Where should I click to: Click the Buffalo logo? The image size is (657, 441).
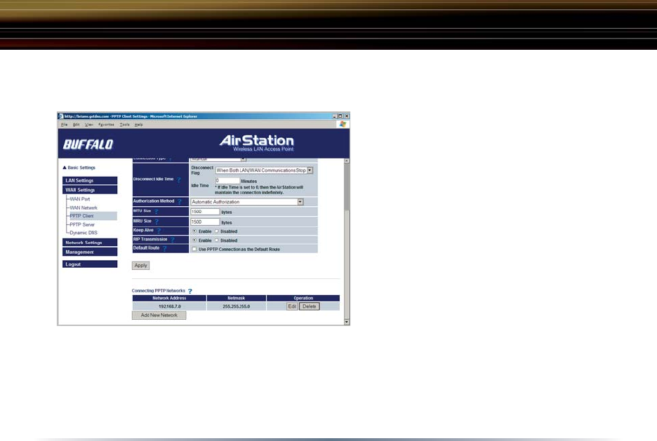coord(88,144)
